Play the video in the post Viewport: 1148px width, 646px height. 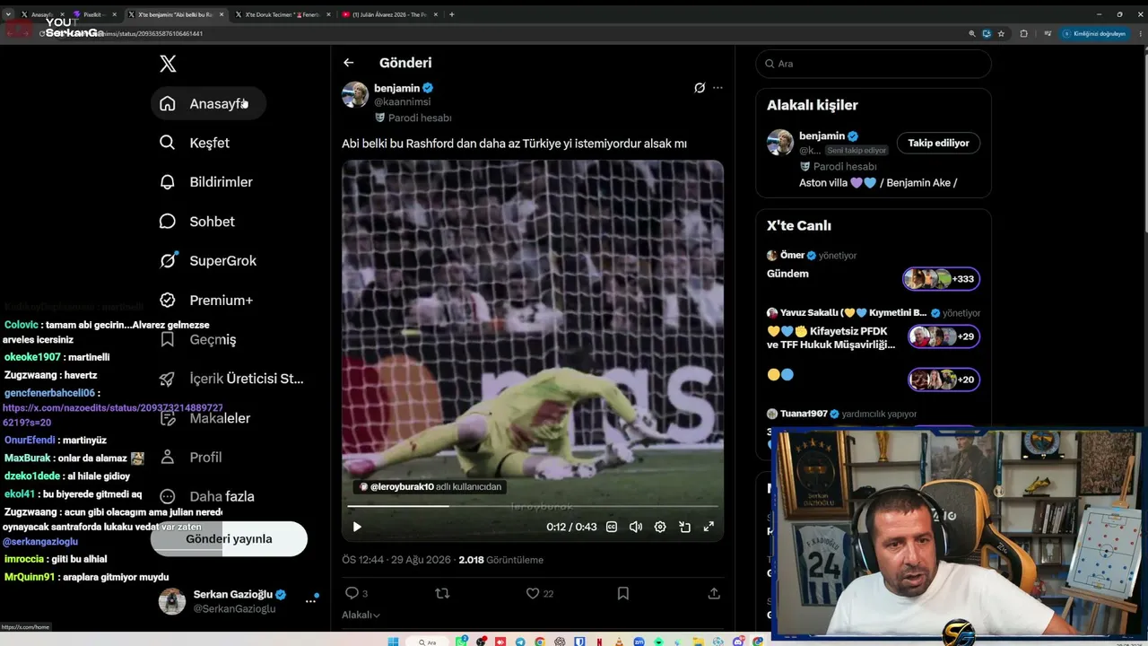pyautogui.click(x=357, y=527)
